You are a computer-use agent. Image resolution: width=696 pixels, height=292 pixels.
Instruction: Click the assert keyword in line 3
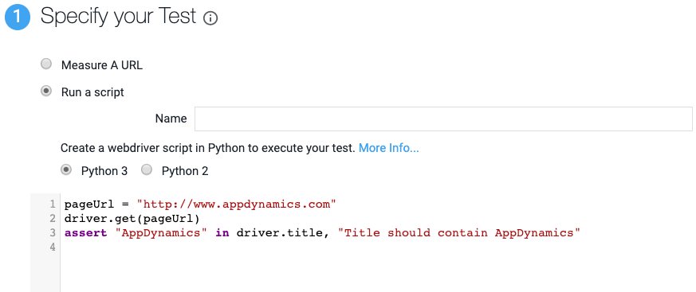pyautogui.click(x=85, y=232)
